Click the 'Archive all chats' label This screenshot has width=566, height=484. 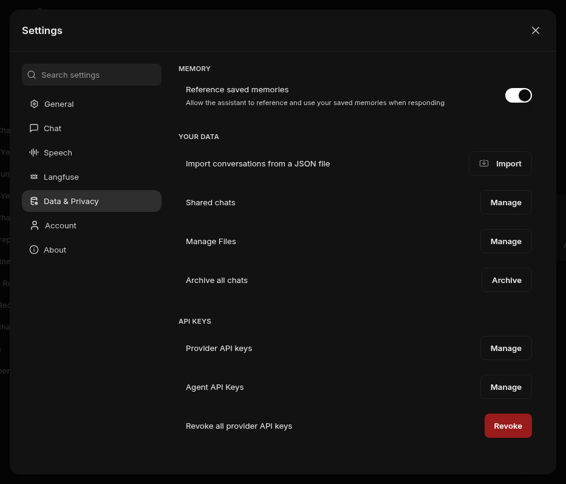[217, 281]
